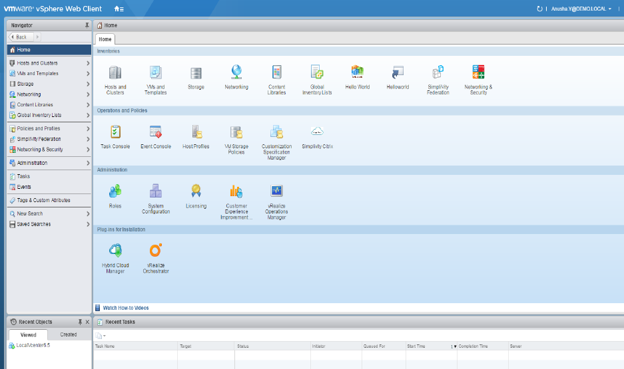Open the Anusha.Y@DEMO.LOCAL user dropdown
This screenshot has height=369, width=624.
(x=581, y=9)
